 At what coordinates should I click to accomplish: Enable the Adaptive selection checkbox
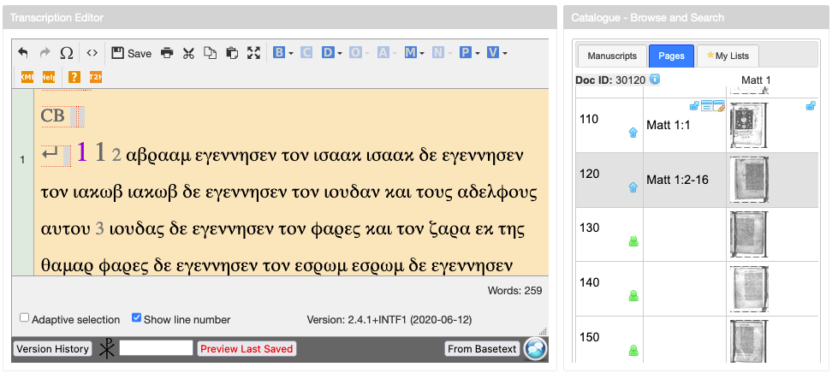[x=25, y=318]
